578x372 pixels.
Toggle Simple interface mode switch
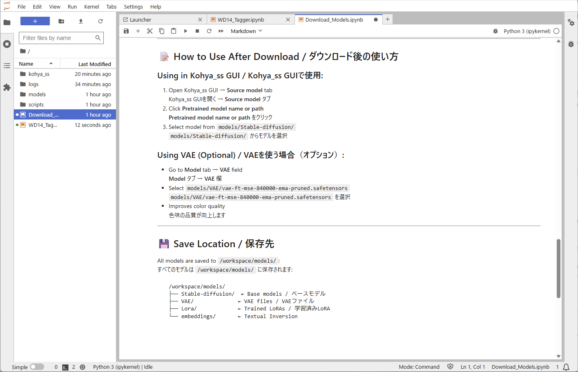pos(37,367)
